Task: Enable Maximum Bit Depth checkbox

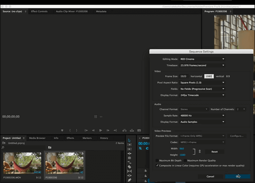Action: (157, 160)
